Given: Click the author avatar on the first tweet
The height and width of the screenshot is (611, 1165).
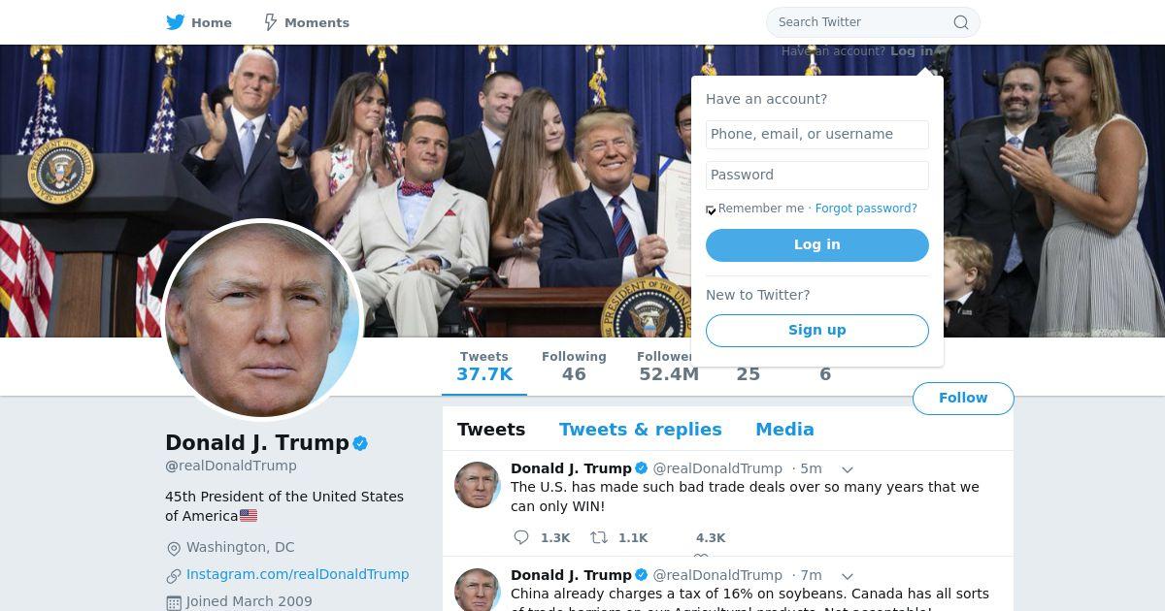Looking at the screenshot, I should tap(478, 484).
